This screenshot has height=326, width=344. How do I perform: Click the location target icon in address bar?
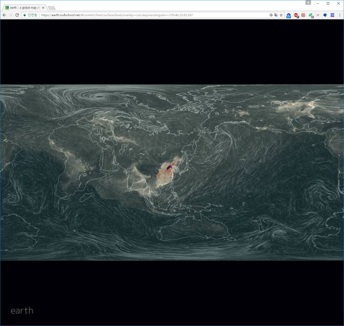[271, 15]
